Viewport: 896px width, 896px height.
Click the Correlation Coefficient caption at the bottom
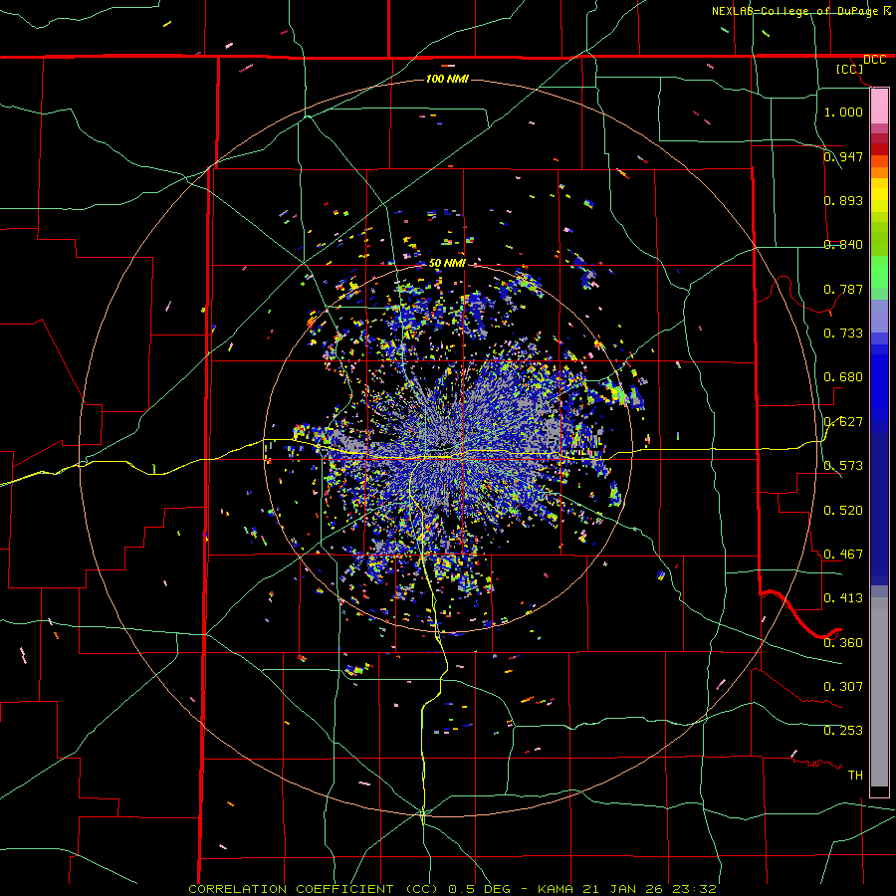(x=452, y=889)
